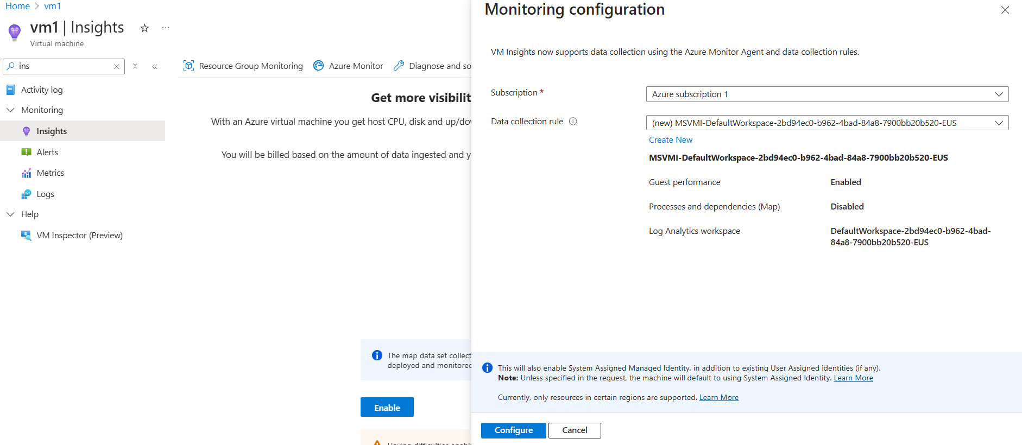Click the search magnifier icon in menu filter
1022x445 pixels.
click(11, 66)
